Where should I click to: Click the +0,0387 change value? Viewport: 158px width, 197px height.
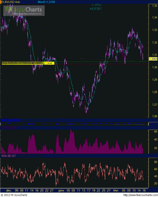[x=95, y=9]
